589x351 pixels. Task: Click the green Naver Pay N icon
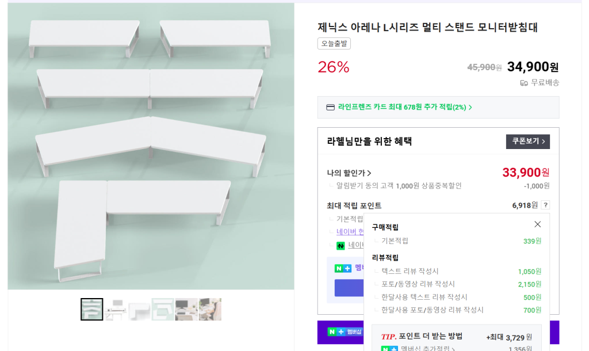[341, 246]
